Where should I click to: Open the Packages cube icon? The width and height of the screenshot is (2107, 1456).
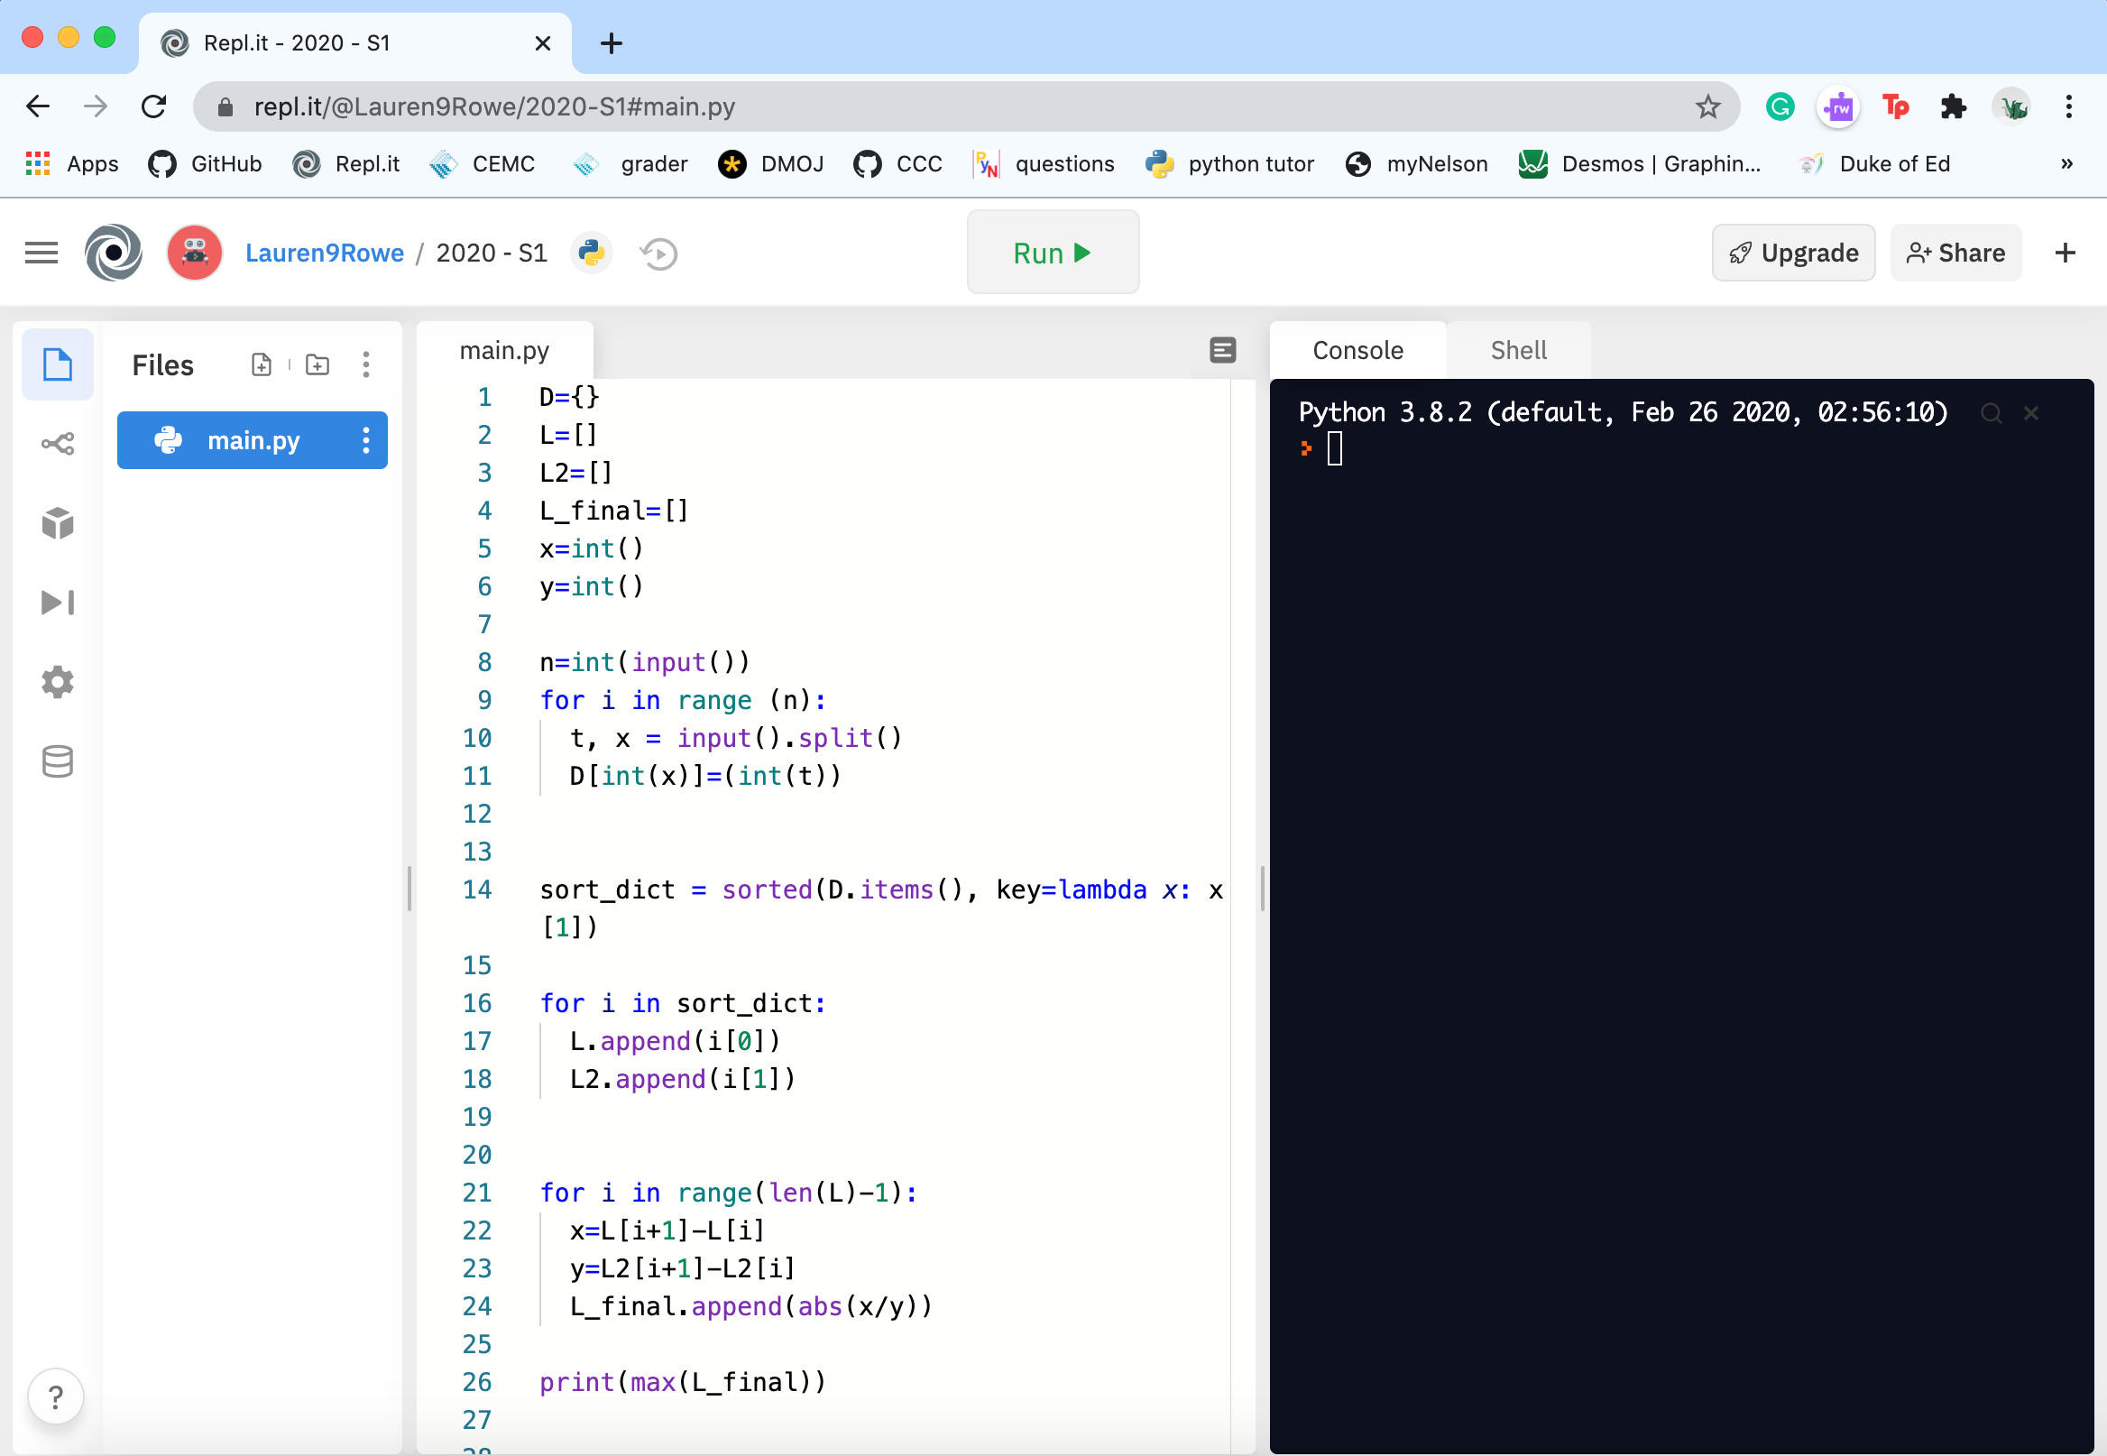pos(58,523)
